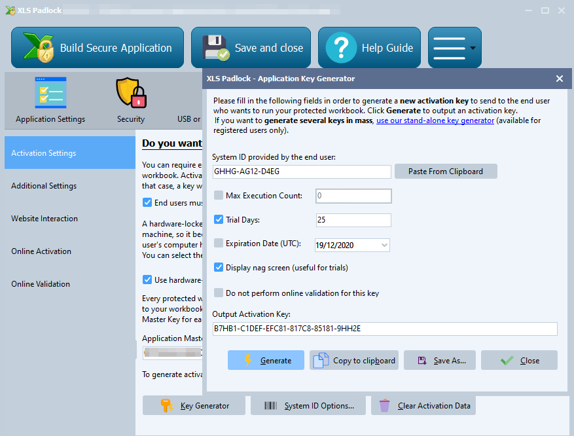Check Do not perform online validation

[x=219, y=293]
